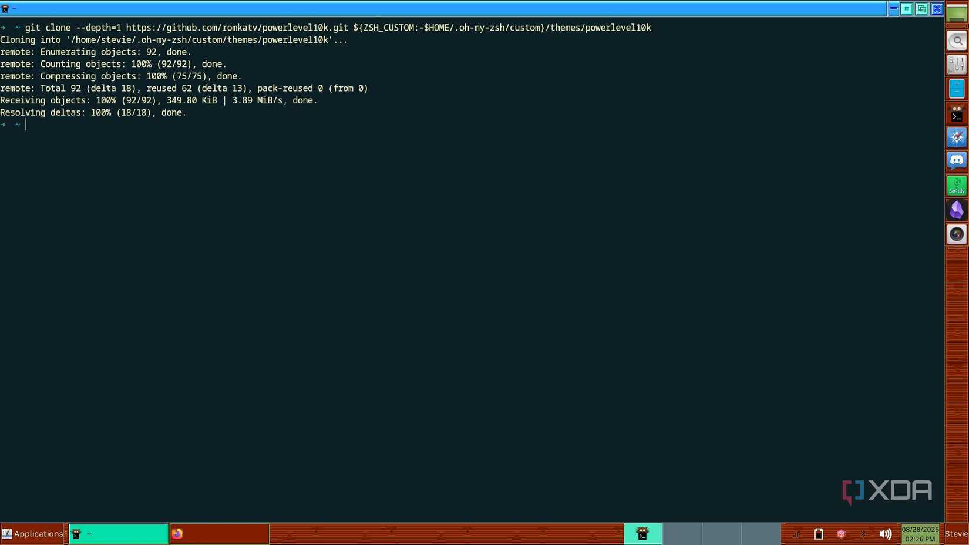Open the terminal window menu via titlebar icon

(6, 8)
